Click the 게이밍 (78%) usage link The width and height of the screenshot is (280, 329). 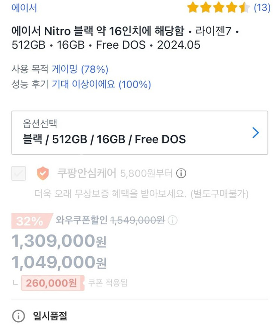coord(80,69)
